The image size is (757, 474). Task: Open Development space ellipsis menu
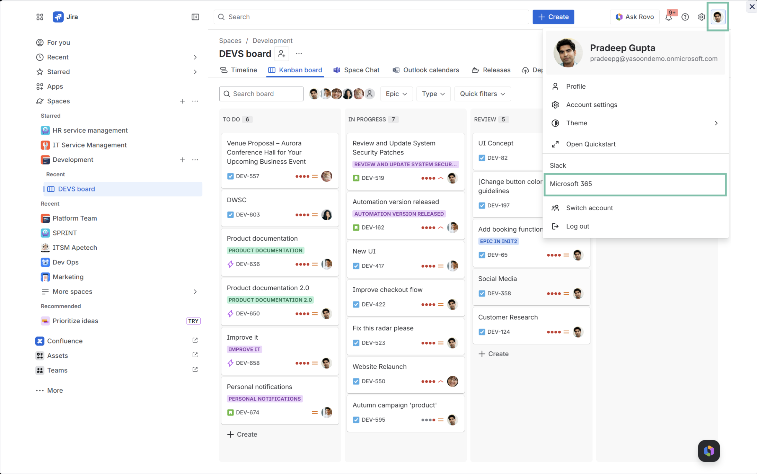[x=195, y=160]
